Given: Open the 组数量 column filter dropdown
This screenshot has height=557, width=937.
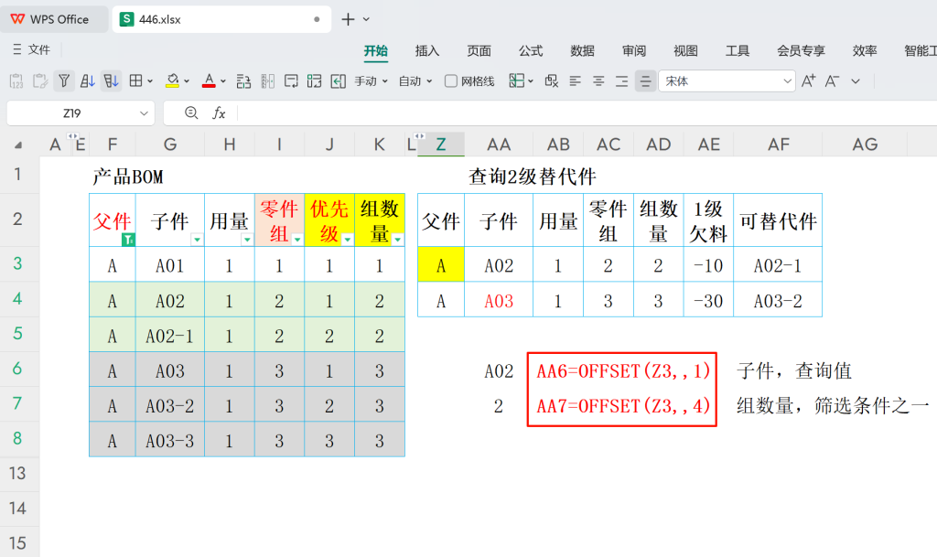Looking at the screenshot, I should (397, 240).
